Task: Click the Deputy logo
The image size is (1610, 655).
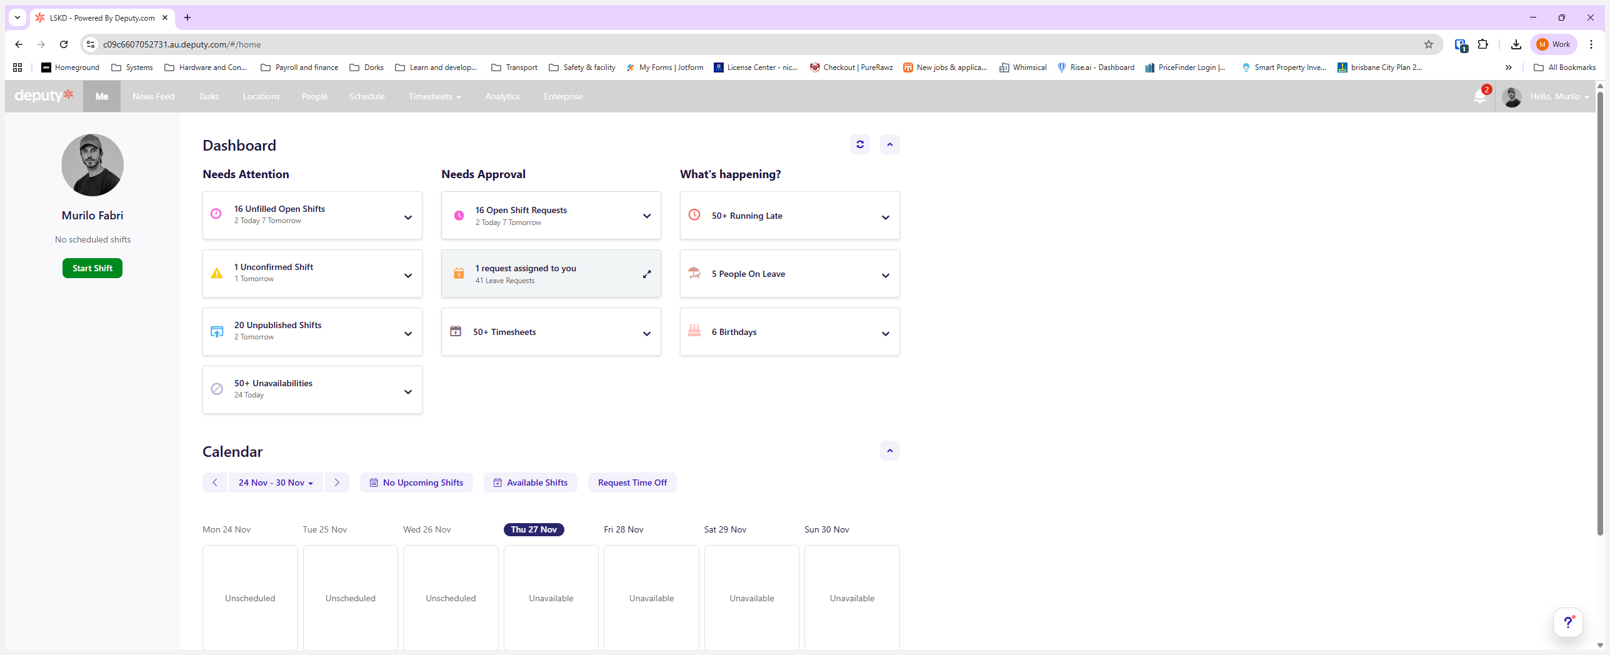Action: tap(44, 96)
